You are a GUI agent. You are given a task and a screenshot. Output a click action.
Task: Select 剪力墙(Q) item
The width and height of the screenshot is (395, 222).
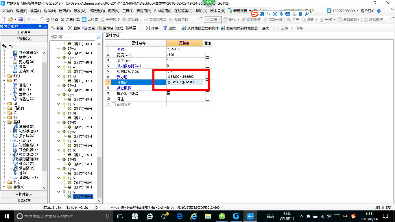tap(24, 62)
